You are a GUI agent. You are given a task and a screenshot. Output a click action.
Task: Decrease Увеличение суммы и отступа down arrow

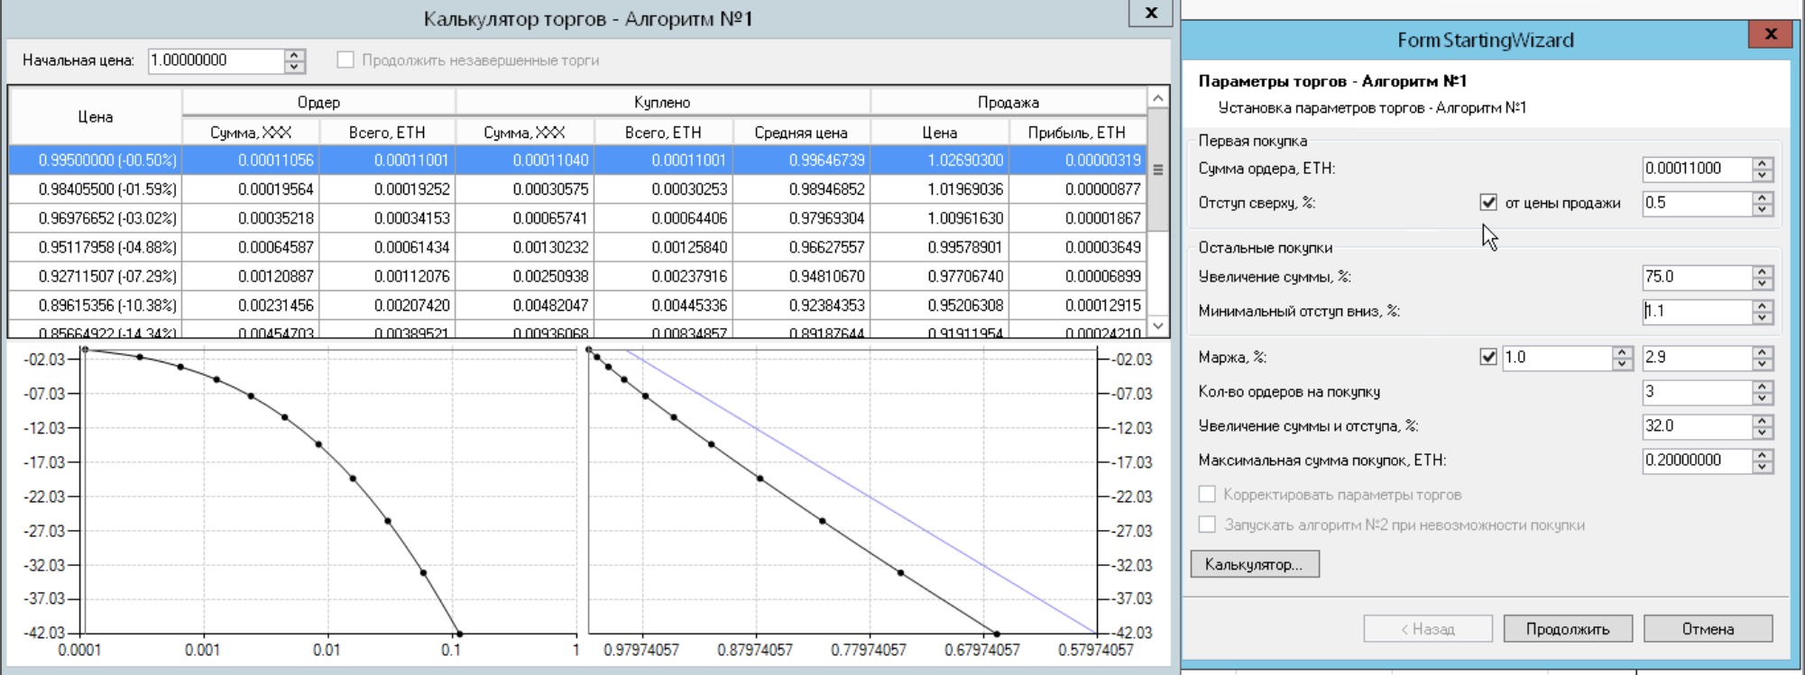pyautogui.click(x=1763, y=433)
